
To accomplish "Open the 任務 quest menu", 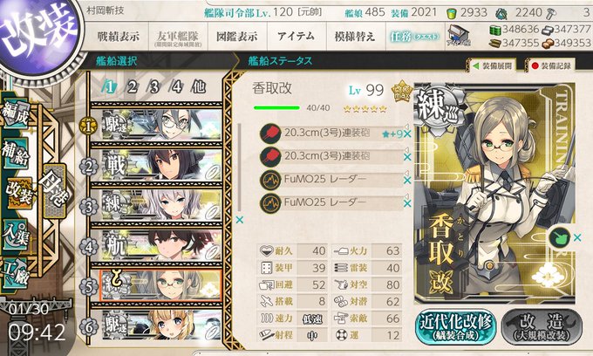I will click(415, 37).
